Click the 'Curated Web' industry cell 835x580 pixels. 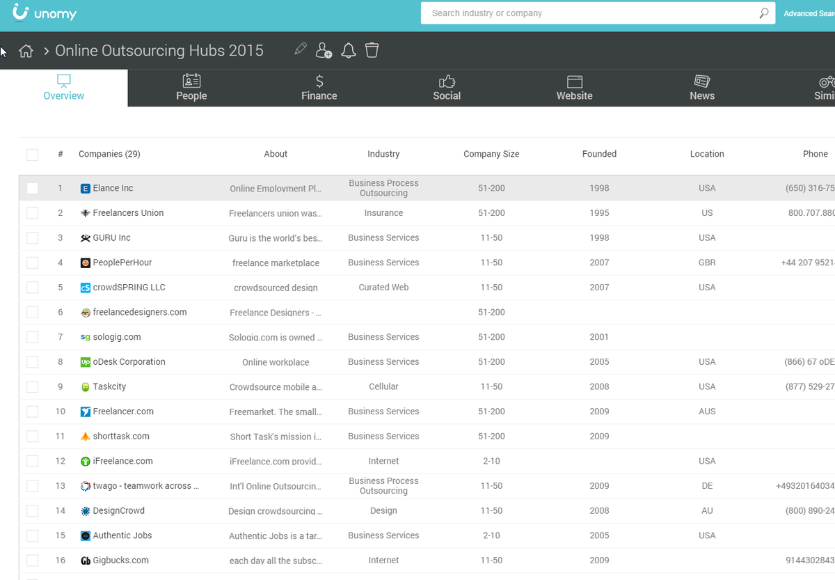point(383,287)
